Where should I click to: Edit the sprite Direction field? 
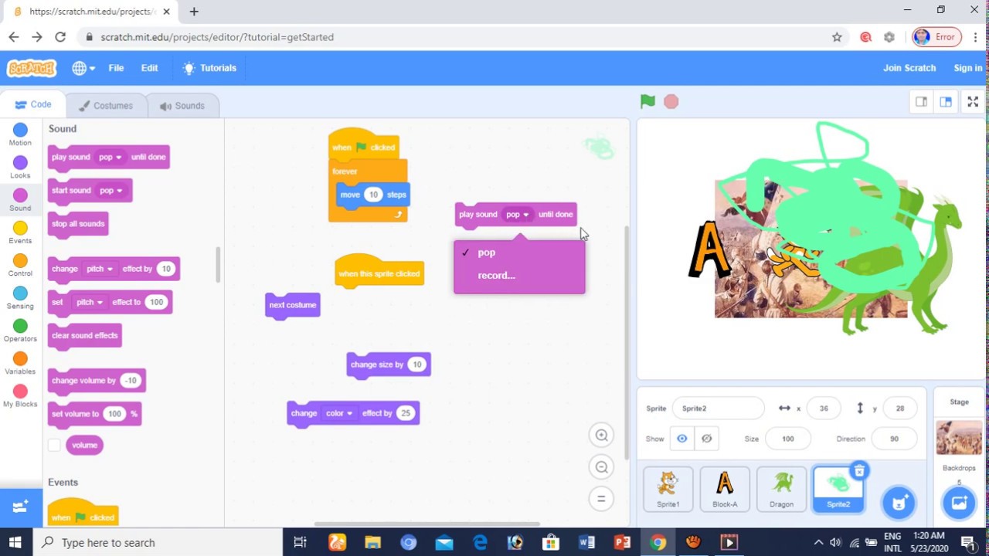click(894, 439)
